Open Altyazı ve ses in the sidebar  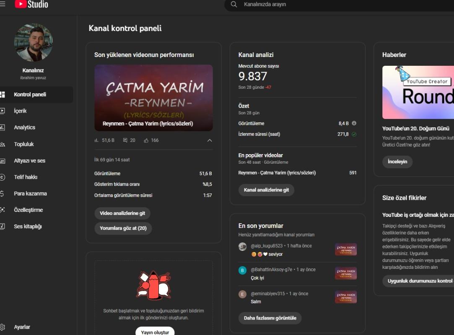(36, 161)
